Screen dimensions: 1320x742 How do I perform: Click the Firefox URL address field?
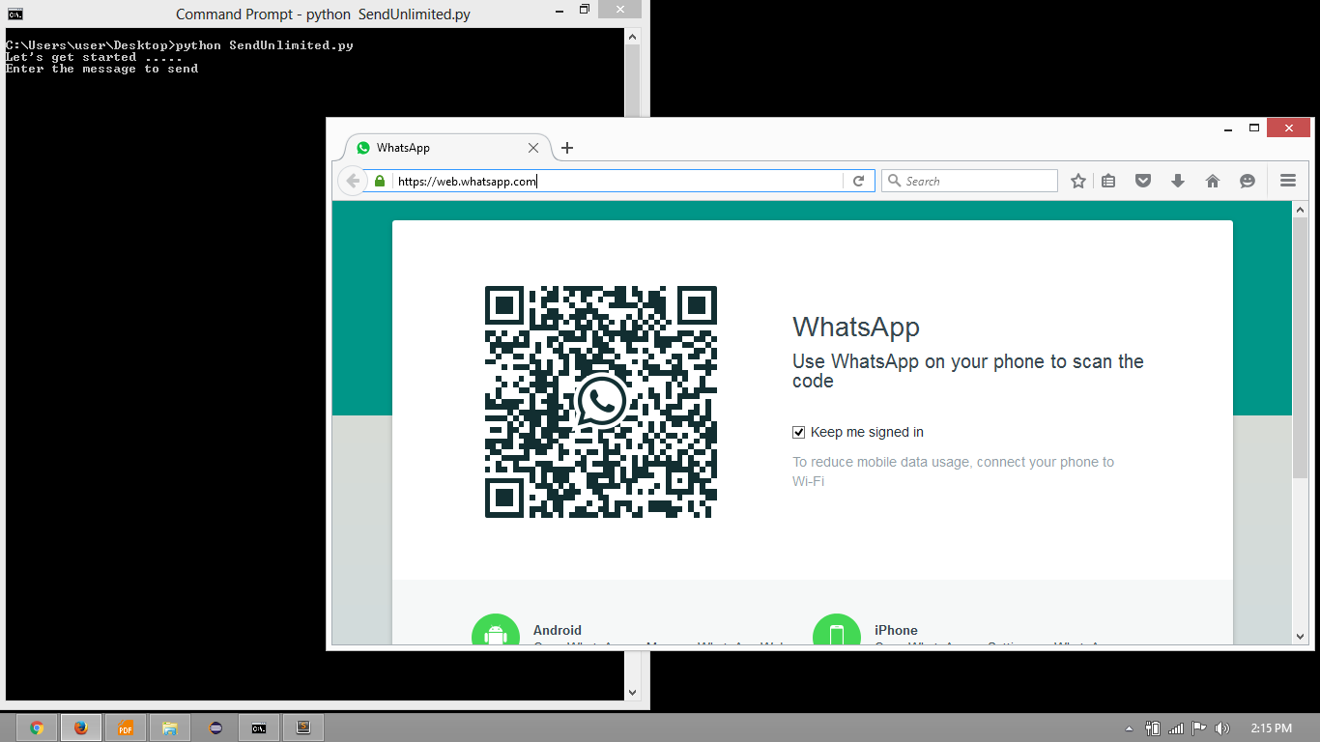coord(618,181)
